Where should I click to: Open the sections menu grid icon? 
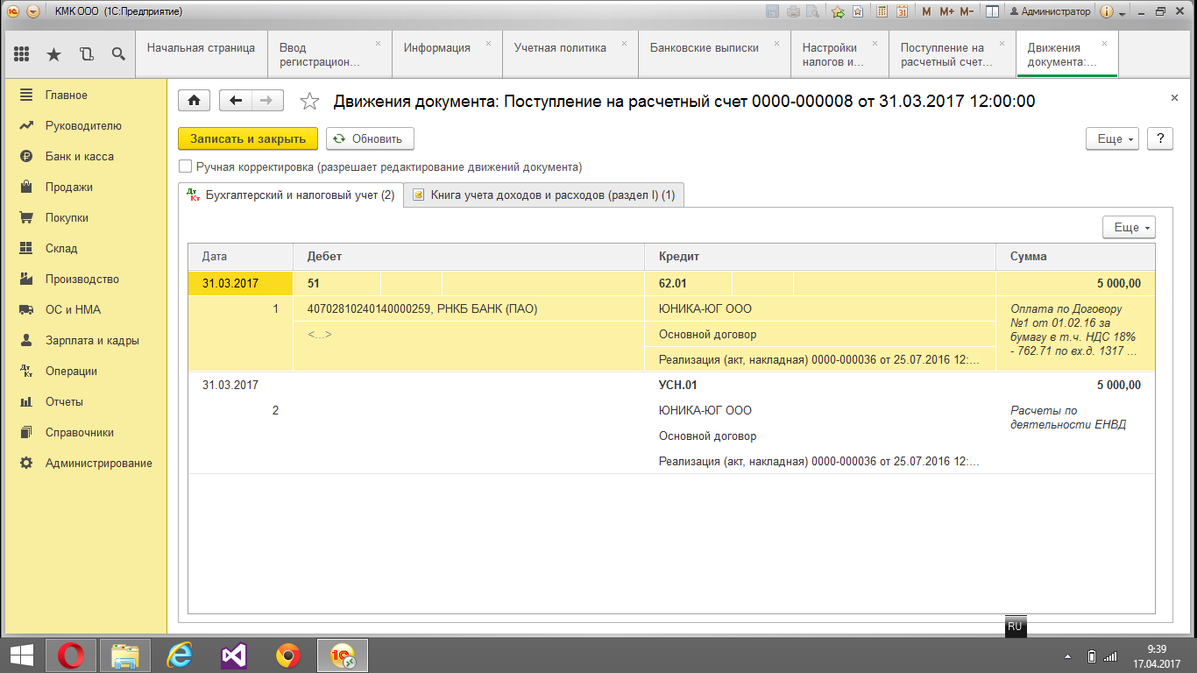point(22,54)
